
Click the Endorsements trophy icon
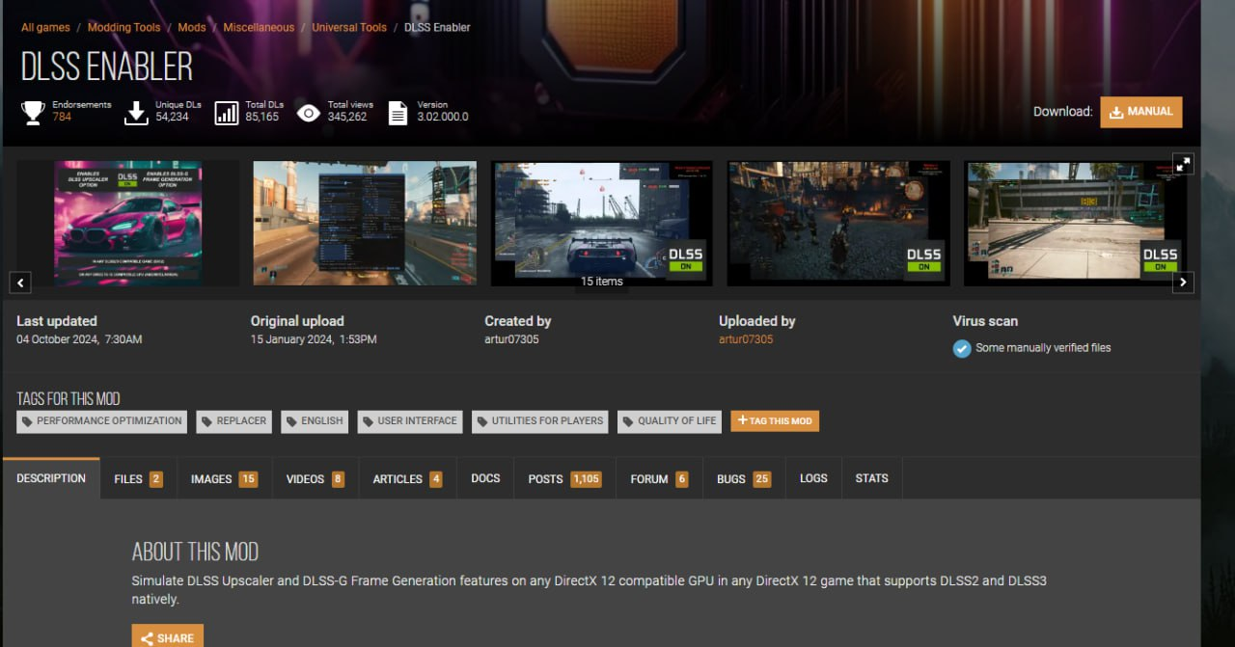pyautogui.click(x=33, y=113)
